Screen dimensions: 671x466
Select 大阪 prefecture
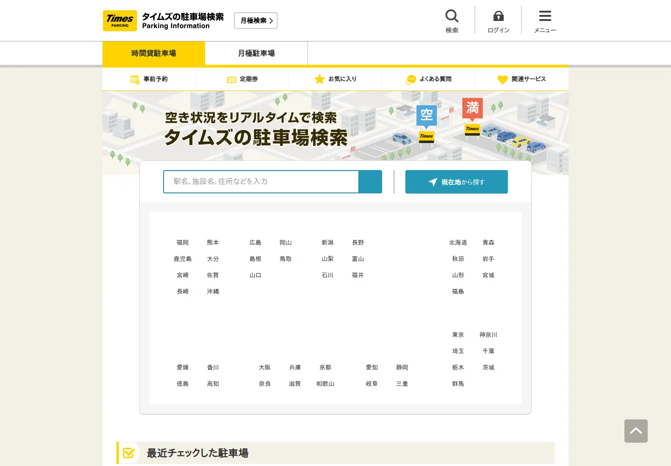(x=265, y=368)
